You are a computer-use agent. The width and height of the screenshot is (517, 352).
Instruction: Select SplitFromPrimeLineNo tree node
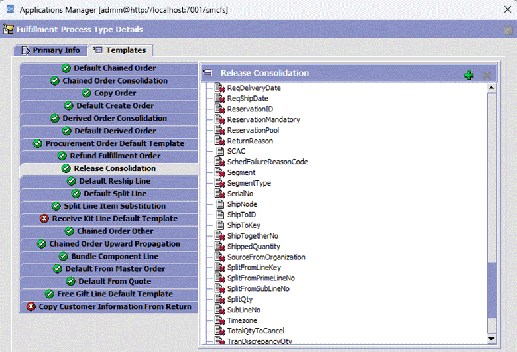[x=260, y=278]
